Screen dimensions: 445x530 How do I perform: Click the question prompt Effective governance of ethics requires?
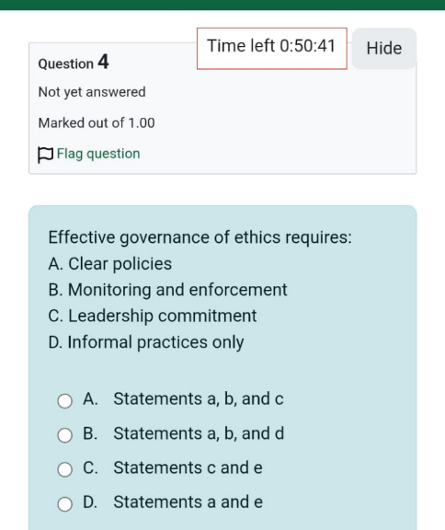pos(200,237)
